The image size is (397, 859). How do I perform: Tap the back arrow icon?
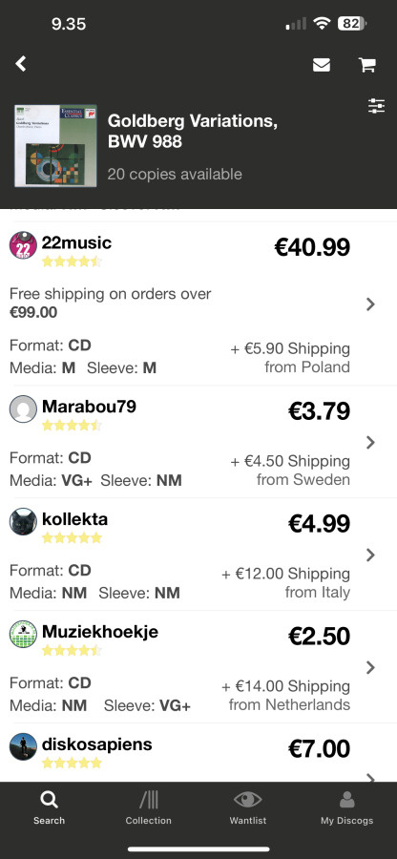click(x=21, y=64)
